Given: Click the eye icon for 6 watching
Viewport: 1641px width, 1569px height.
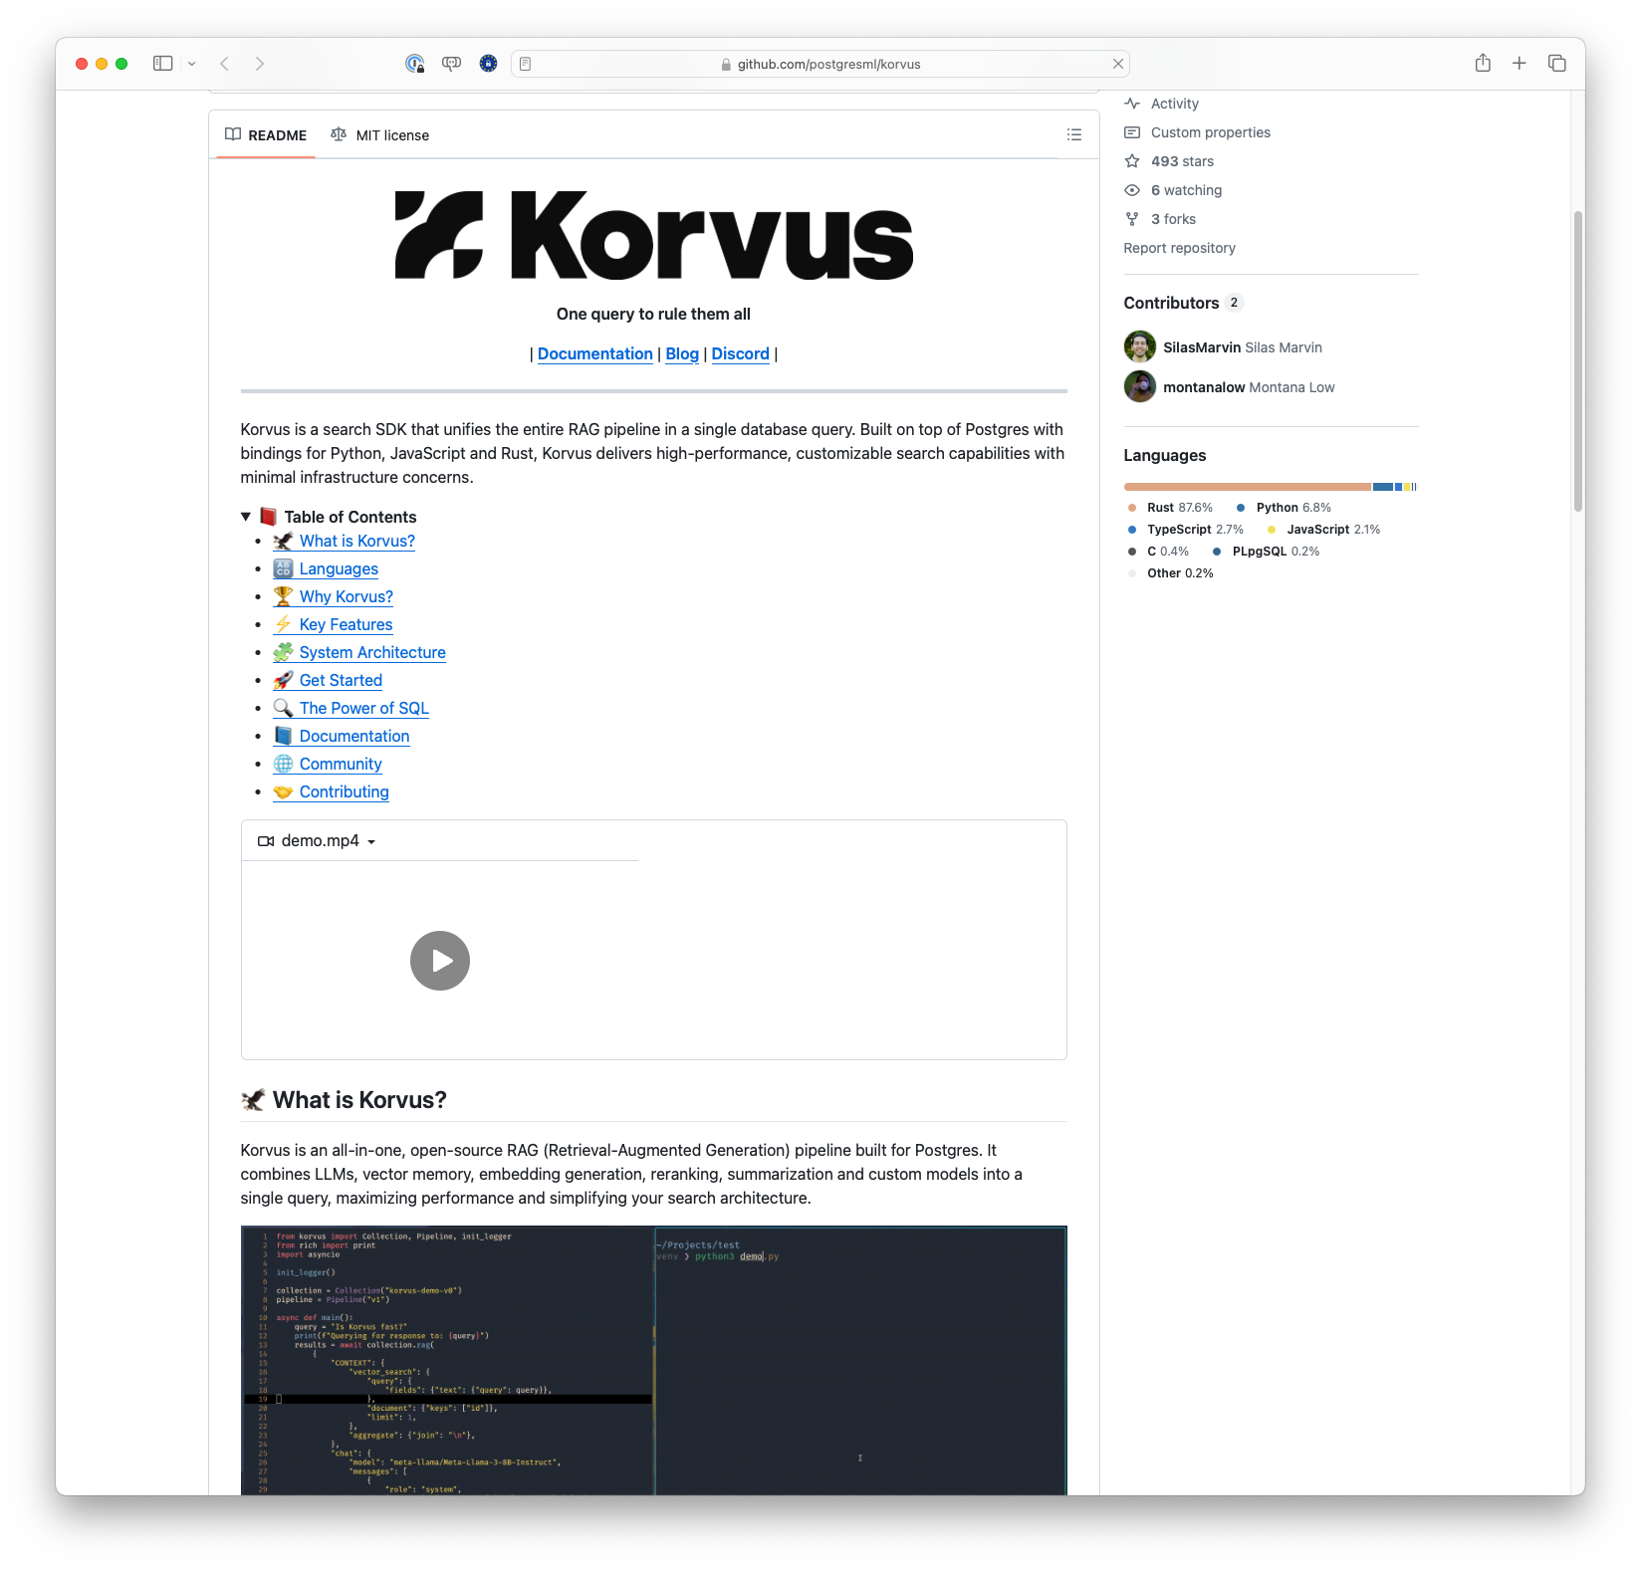Looking at the screenshot, I should 1132,189.
